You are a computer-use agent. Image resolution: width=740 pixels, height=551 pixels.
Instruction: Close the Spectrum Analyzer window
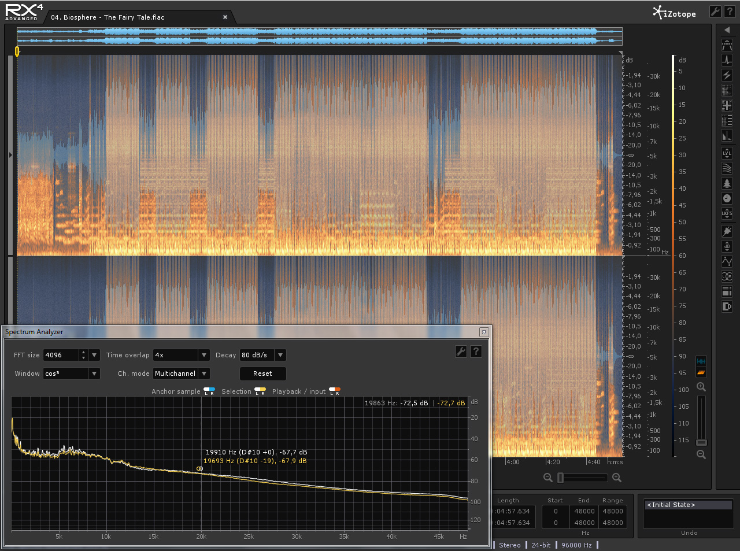484,332
